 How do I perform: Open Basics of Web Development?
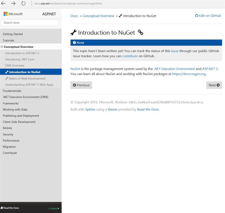pyautogui.click(x=27, y=78)
